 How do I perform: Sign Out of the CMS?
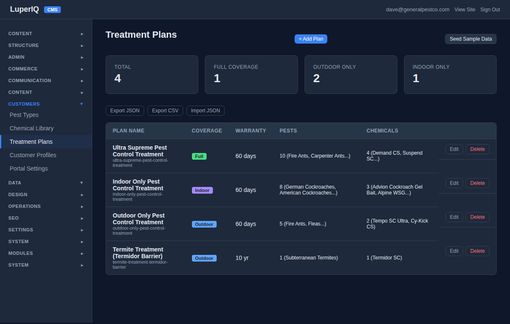[489, 9]
